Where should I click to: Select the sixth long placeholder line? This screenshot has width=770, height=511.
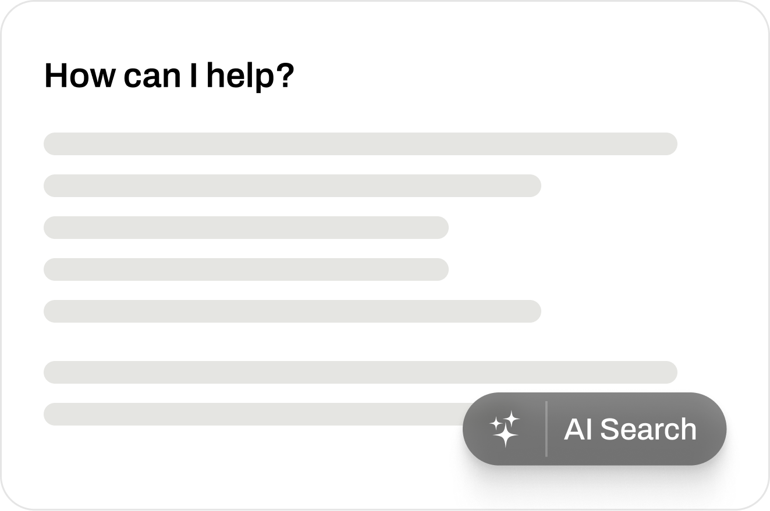(x=360, y=372)
